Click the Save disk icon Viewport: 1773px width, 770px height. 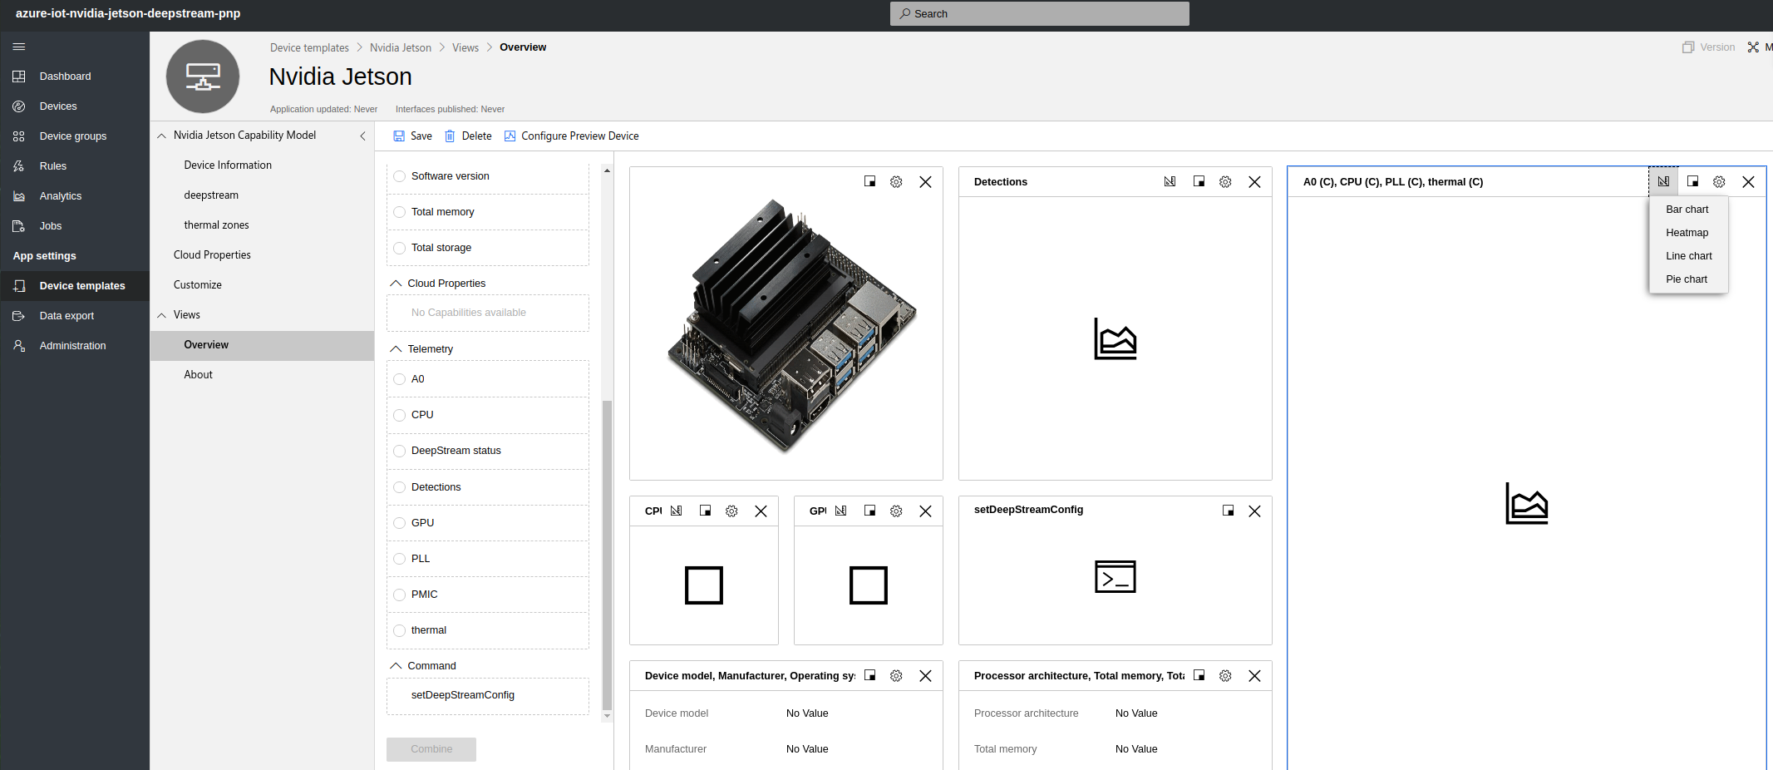pyautogui.click(x=399, y=136)
